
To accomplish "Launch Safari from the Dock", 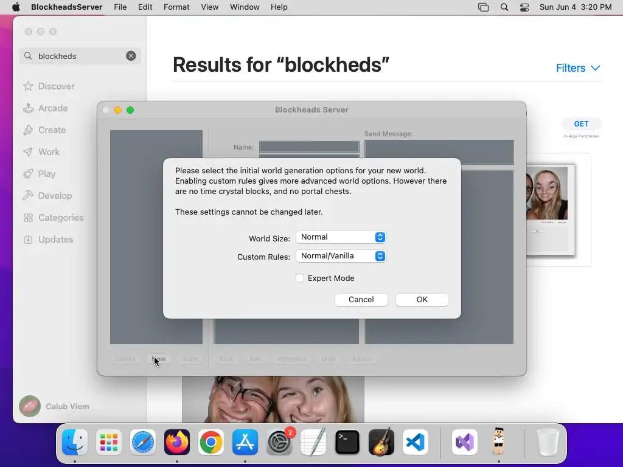I will coord(142,442).
